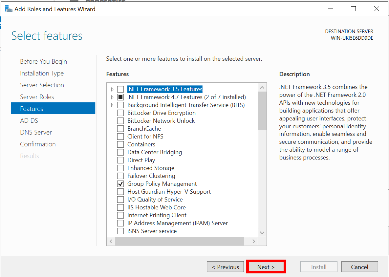Click the features list scroll up arrow
The width and height of the screenshot is (389, 277).
click(x=262, y=87)
